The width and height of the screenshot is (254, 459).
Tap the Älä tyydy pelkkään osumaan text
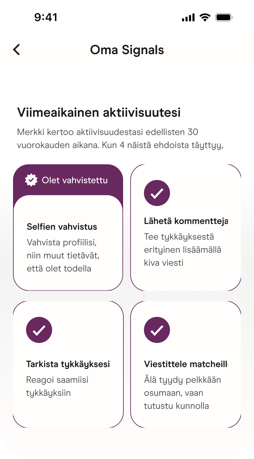coord(183,393)
